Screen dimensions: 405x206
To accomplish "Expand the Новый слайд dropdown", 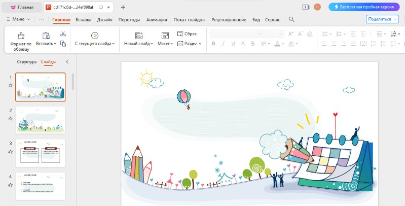I will (152, 44).
